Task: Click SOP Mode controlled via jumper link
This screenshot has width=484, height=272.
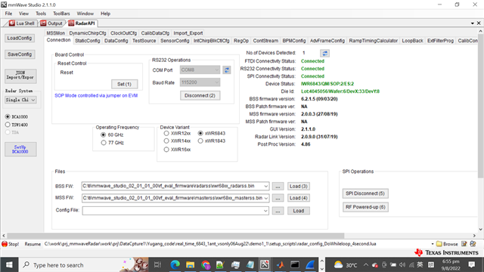Action: (96, 96)
